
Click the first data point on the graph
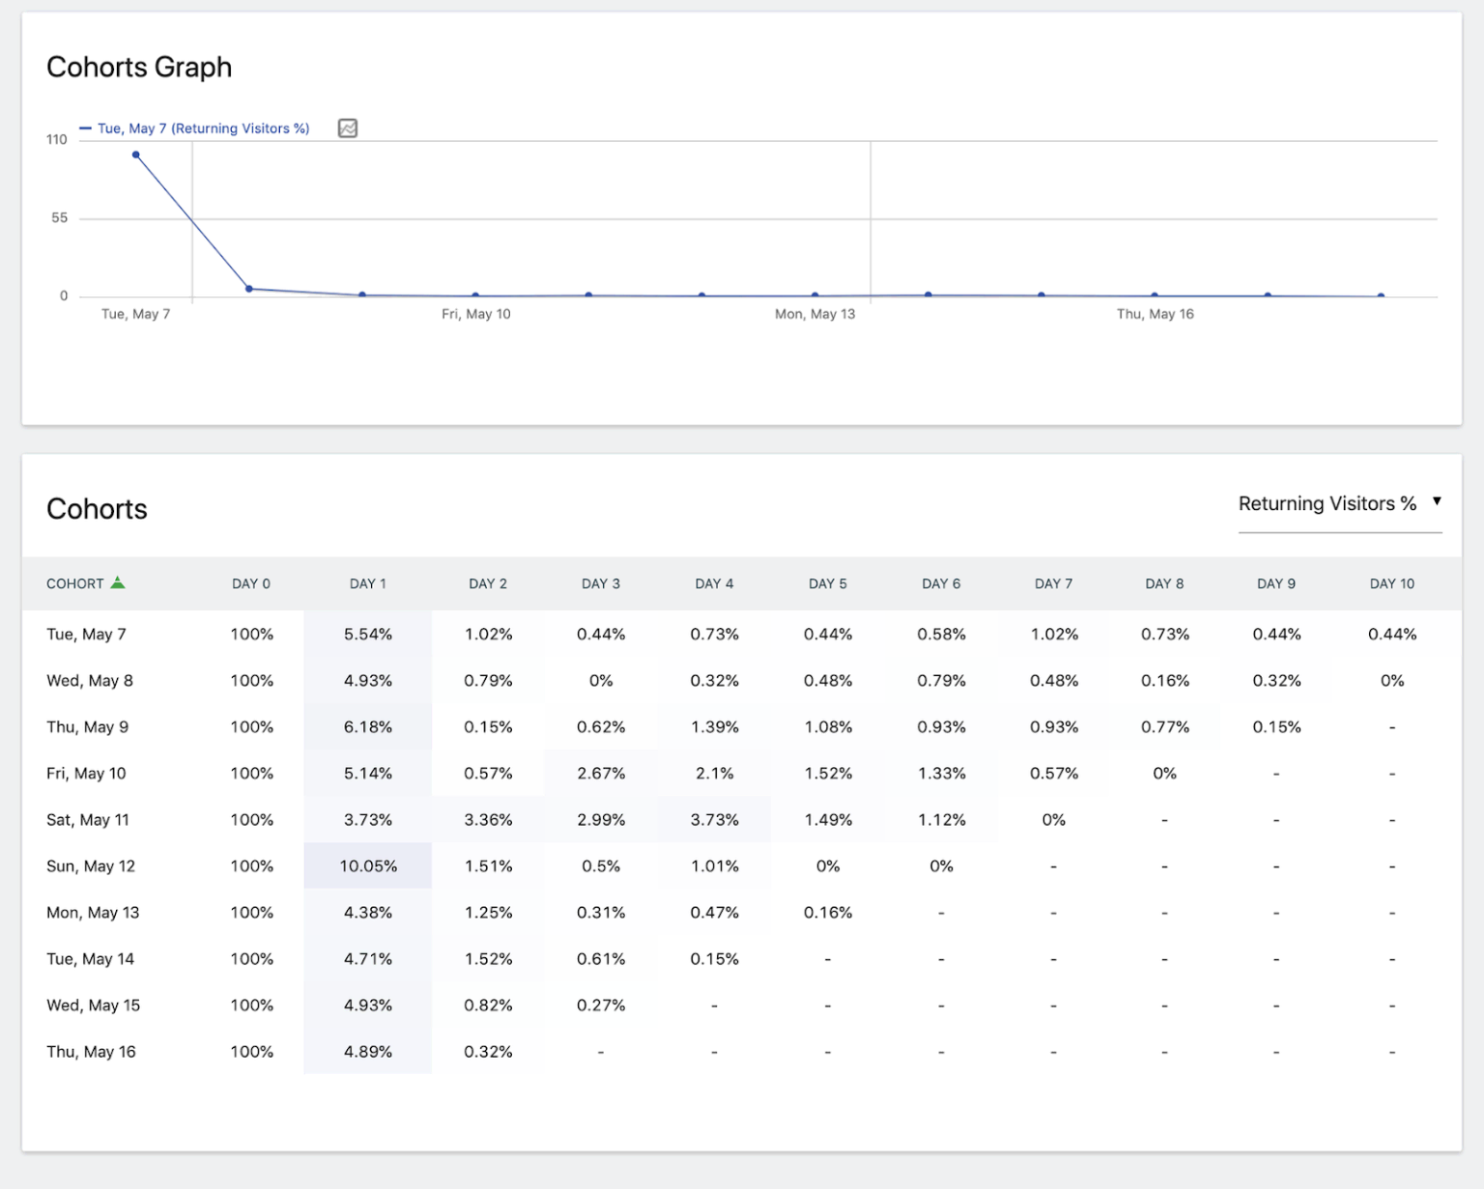pyautogui.click(x=136, y=154)
